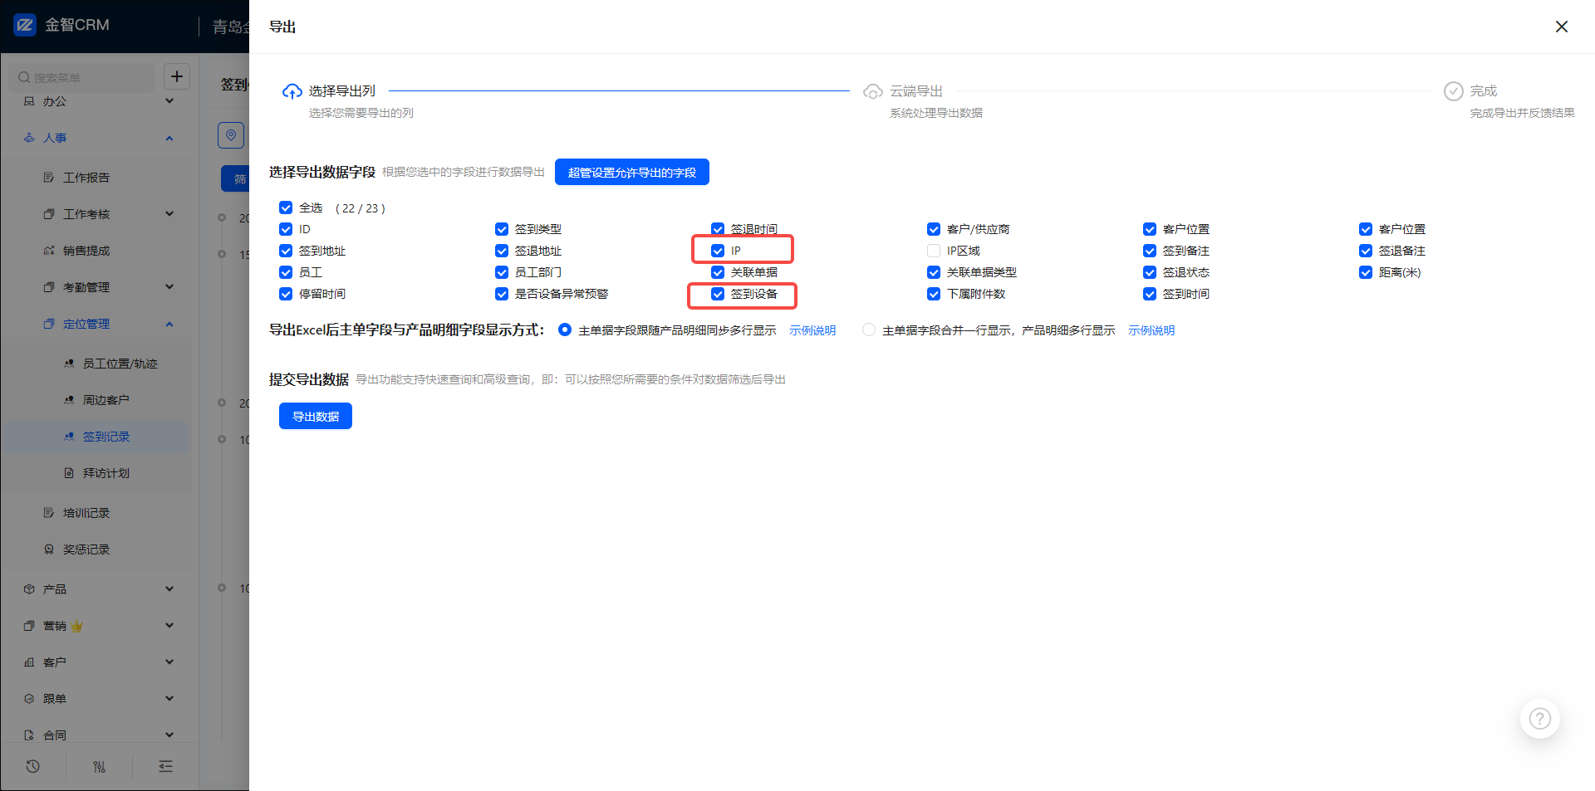This screenshot has width=1595, height=791.
Task: Click the crown icon beside 营销
Action: pos(77,626)
